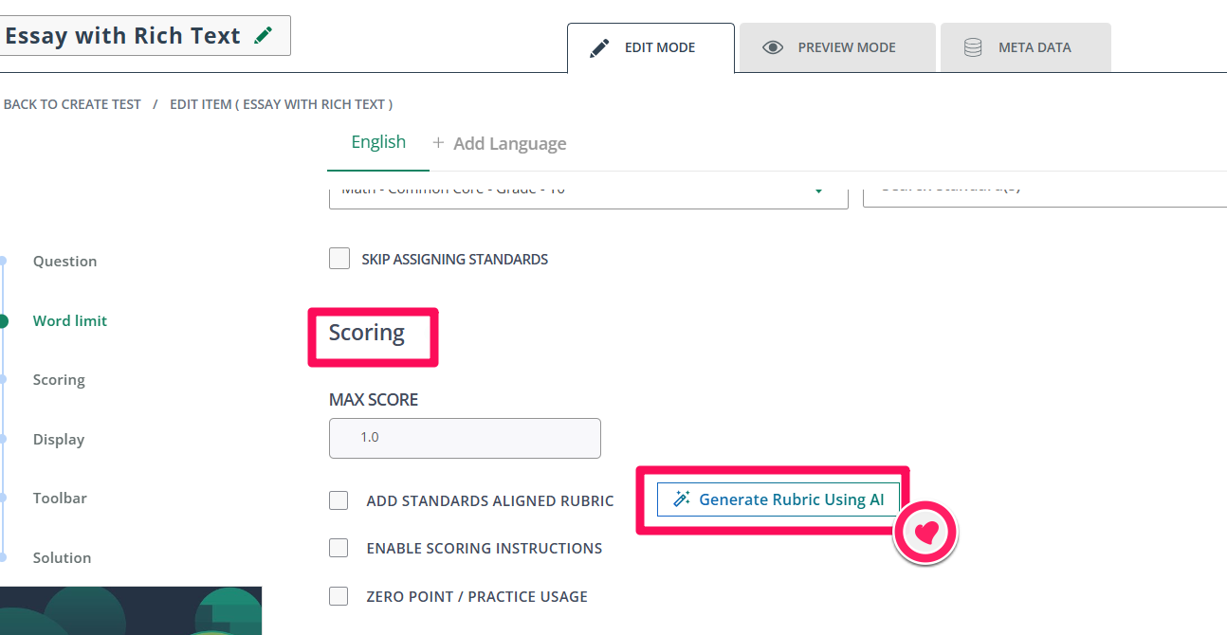Click the magic wand icon in Generate Rubric button
This screenshot has height=635, width=1227.
pyautogui.click(x=681, y=499)
